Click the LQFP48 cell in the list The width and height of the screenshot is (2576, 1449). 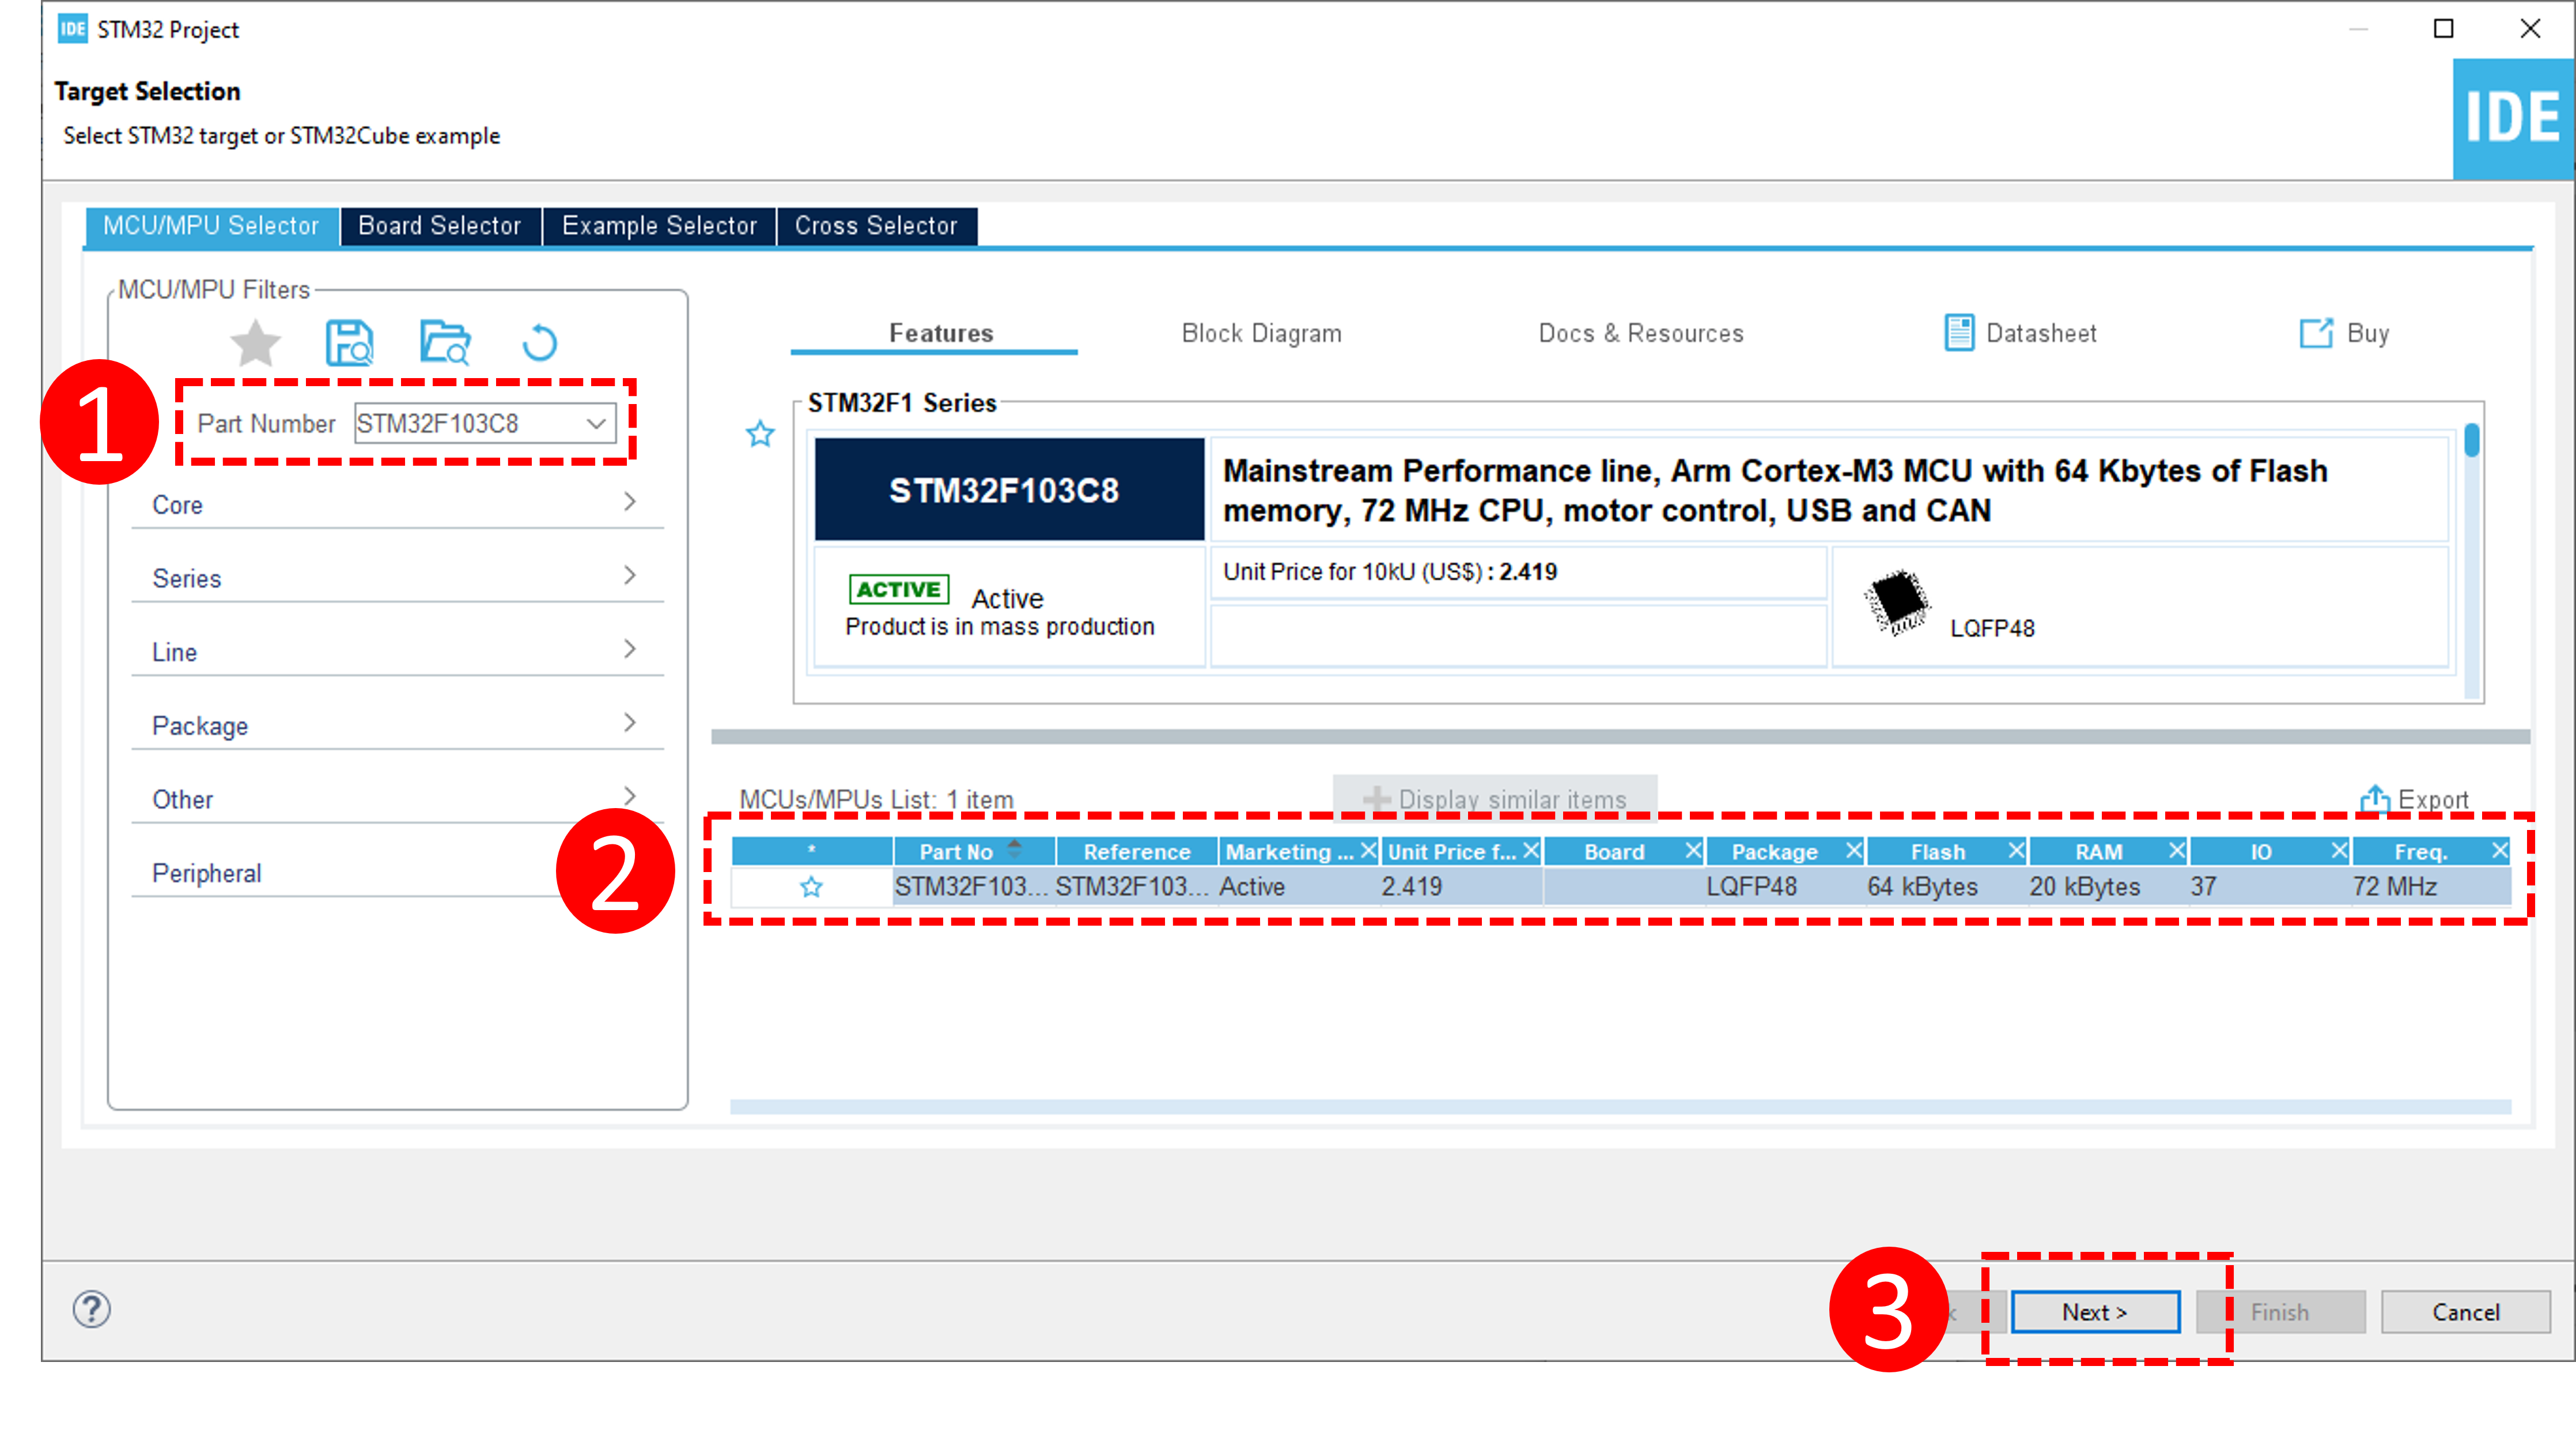1785,886
